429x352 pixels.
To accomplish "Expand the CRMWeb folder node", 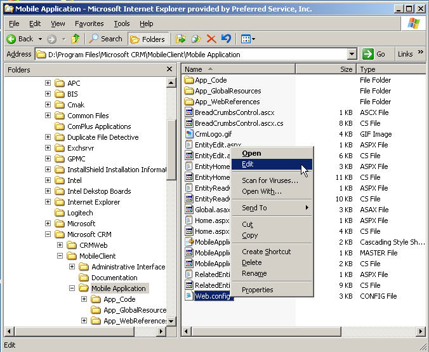I will click(x=60, y=245).
